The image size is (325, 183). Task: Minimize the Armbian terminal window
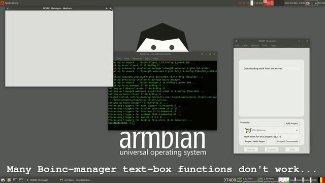pos(206,54)
